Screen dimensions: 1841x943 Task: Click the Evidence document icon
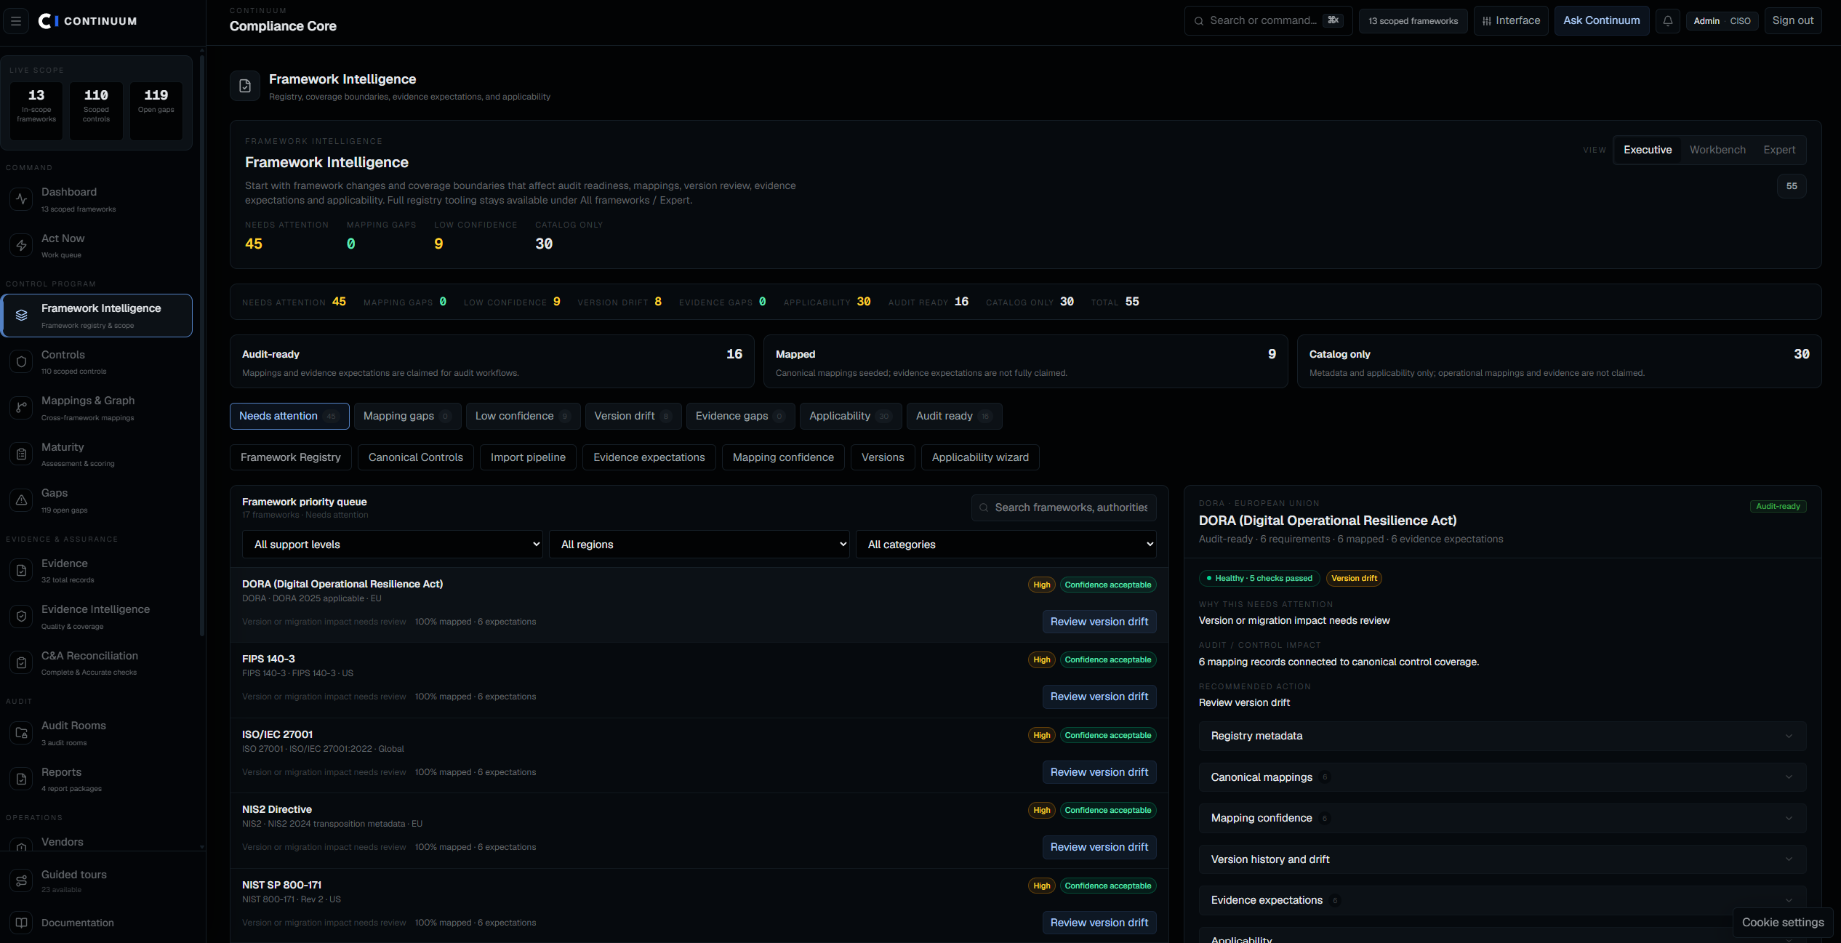pyautogui.click(x=22, y=571)
